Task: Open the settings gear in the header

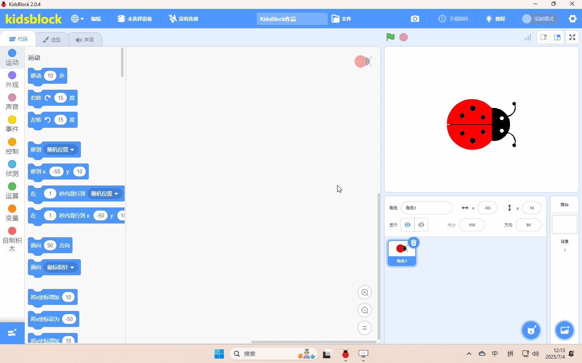Action: 572,19
